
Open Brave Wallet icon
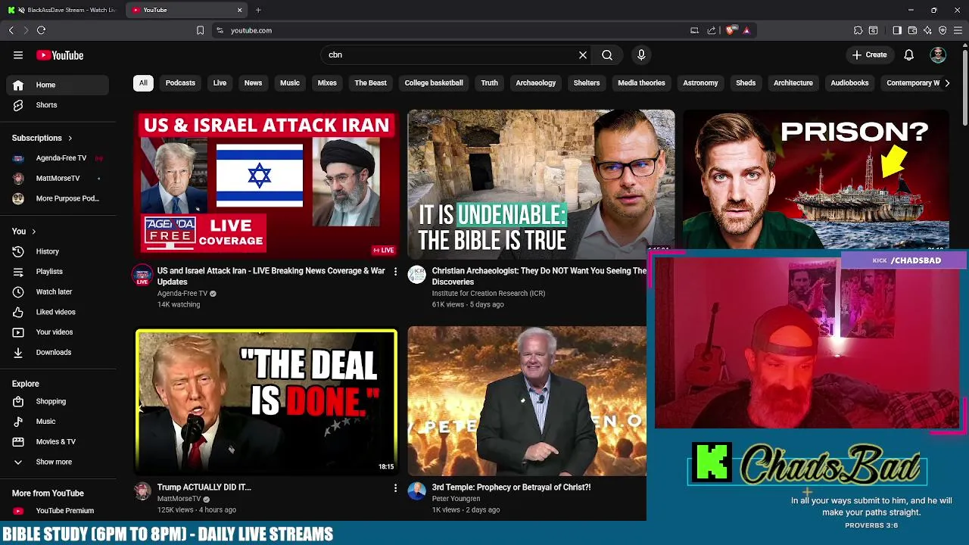[912, 30]
